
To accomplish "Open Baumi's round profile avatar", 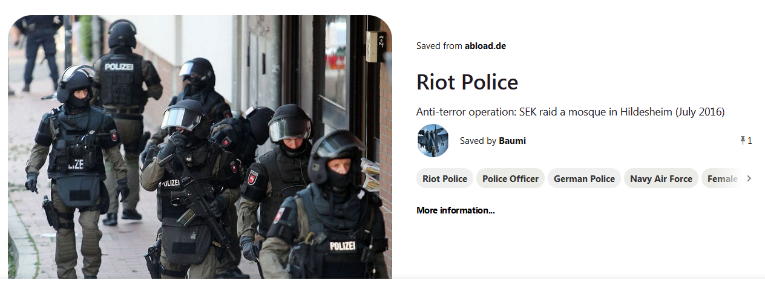I will [x=433, y=141].
